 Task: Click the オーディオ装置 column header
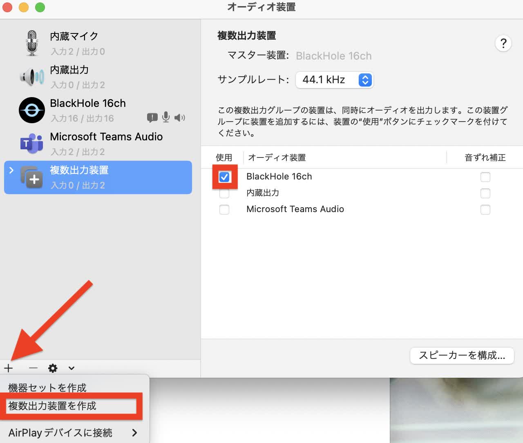click(x=277, y=157)
